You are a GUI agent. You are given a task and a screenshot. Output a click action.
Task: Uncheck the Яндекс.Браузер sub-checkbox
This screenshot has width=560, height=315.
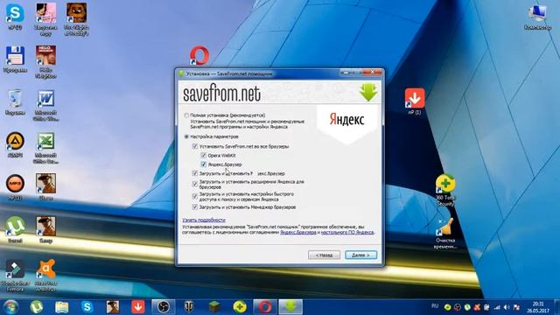(x=203, y=164)
